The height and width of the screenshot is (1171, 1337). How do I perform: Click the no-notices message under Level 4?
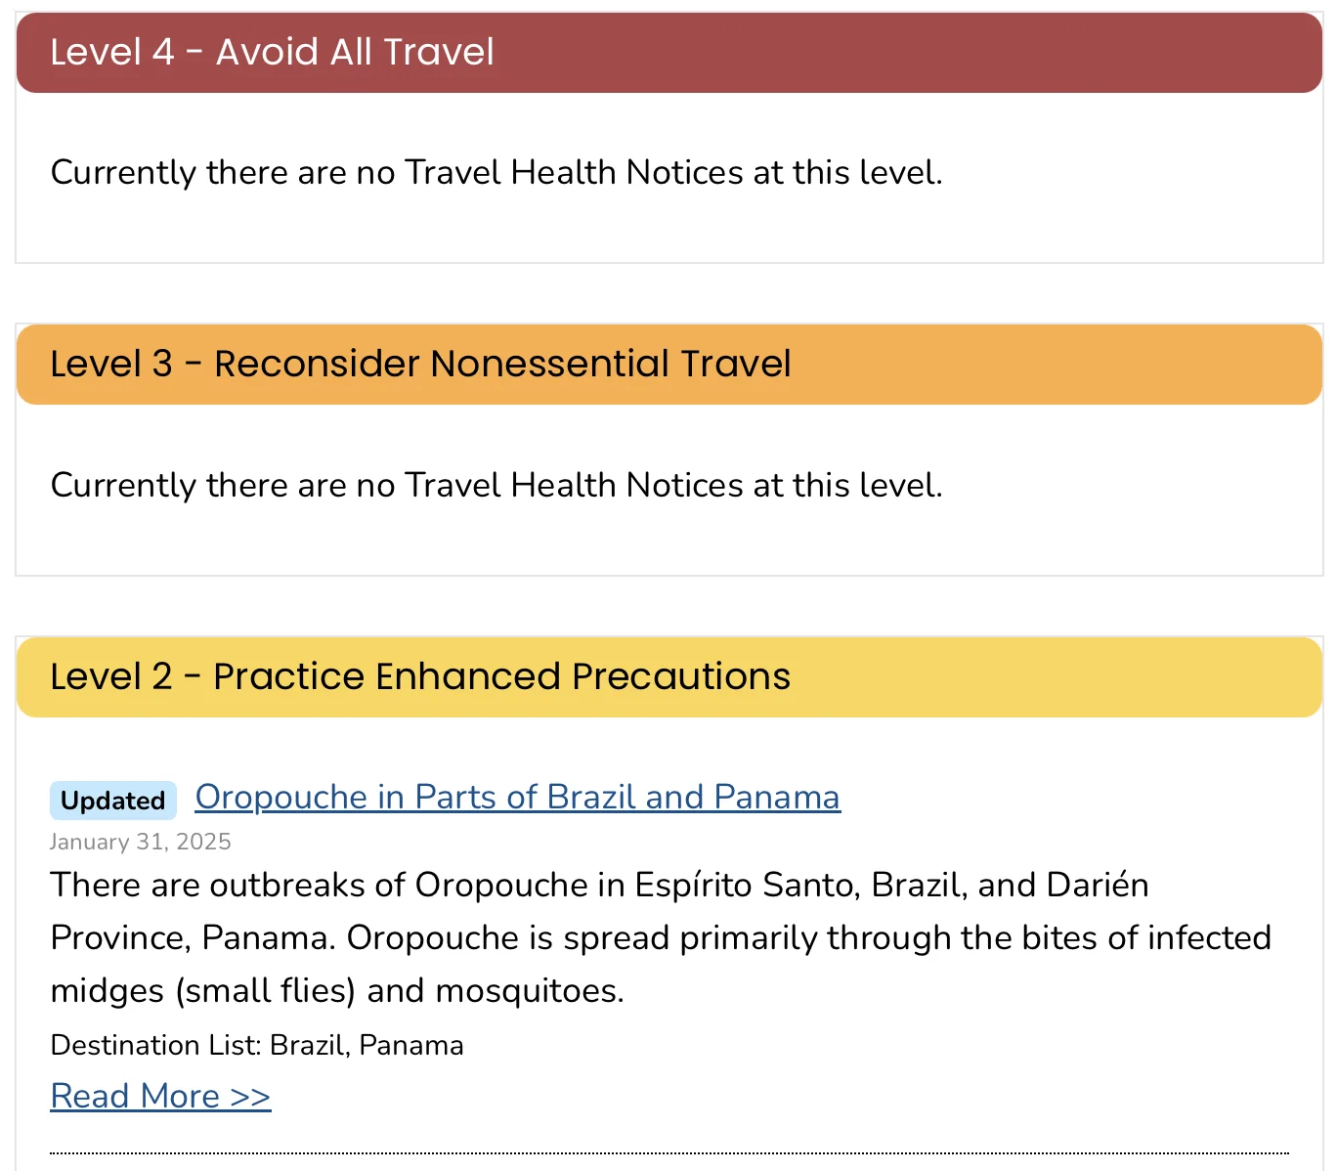(x=496, y=172)
